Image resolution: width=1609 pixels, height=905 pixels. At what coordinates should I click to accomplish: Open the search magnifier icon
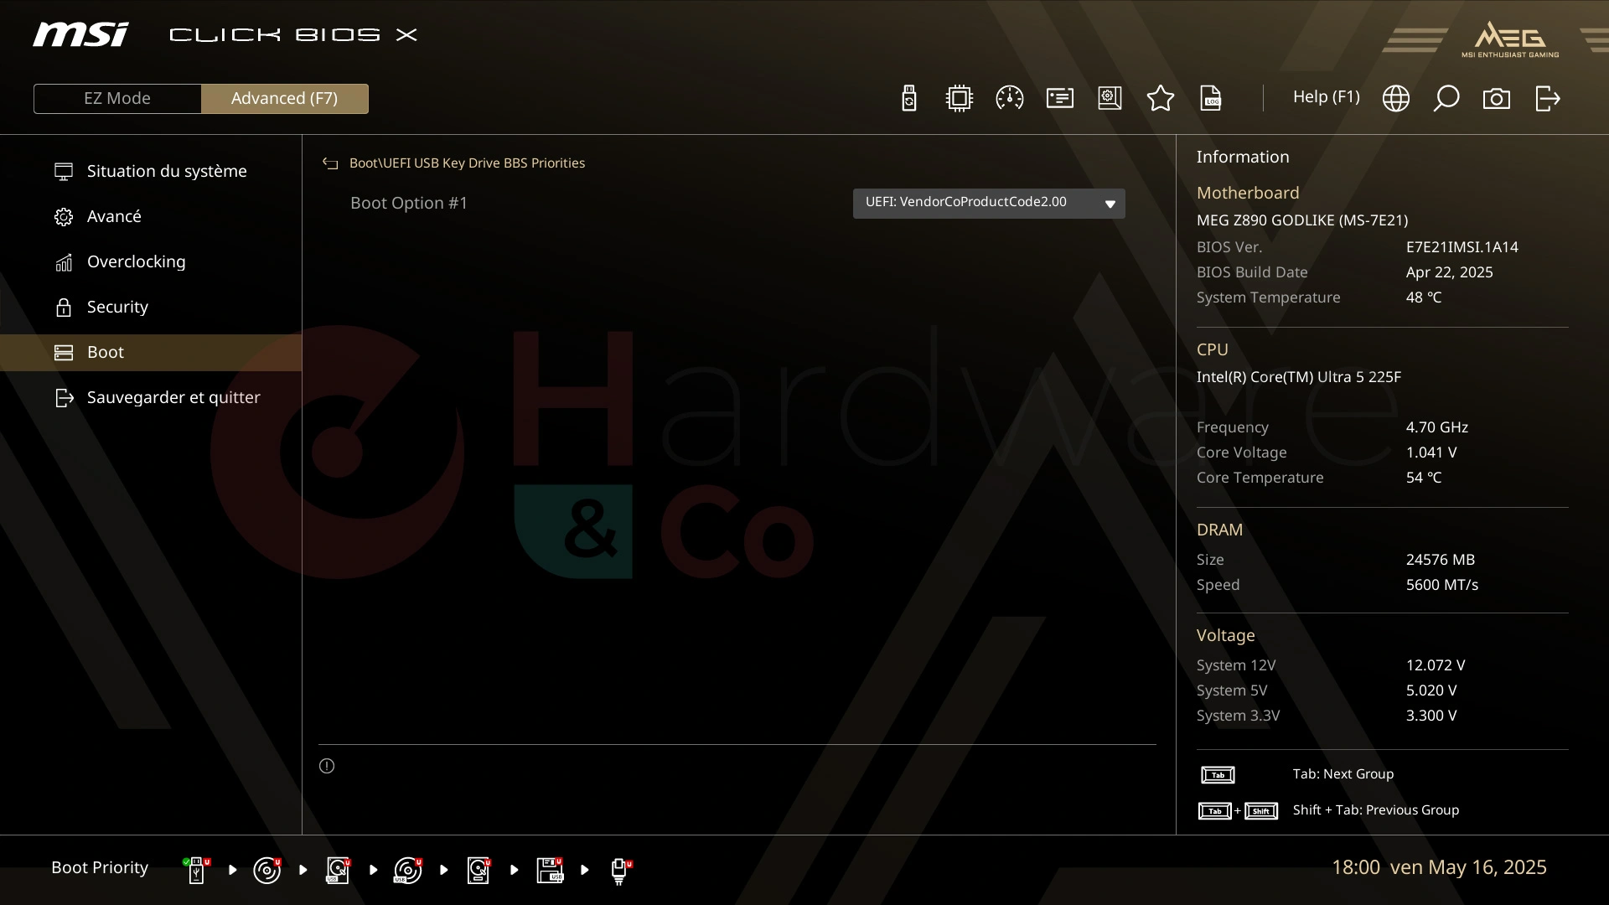1446,98
